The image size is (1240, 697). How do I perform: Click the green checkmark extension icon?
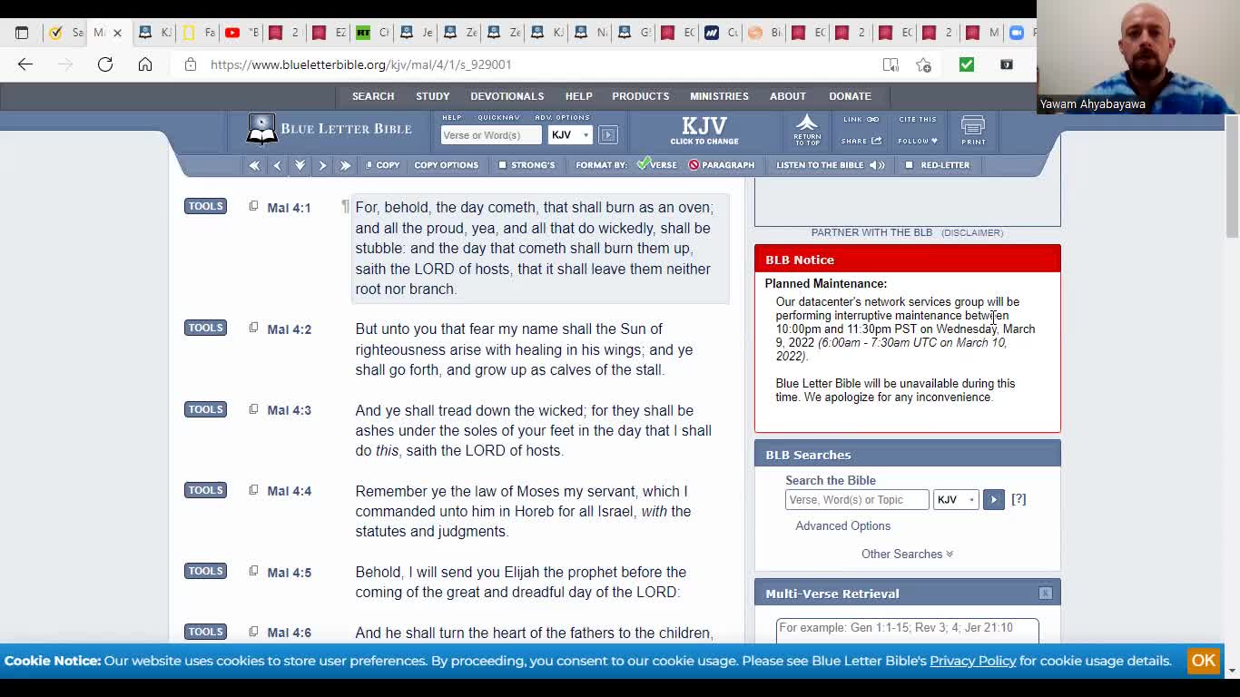click(967, 64)
